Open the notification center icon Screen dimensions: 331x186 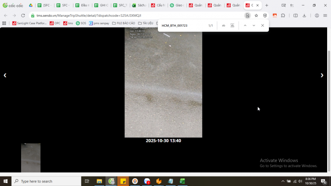(324, 181)
